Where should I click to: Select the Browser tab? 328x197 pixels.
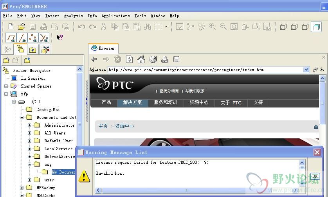coord(103,48)
